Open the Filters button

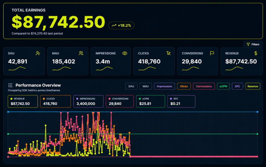coord(253,44)
